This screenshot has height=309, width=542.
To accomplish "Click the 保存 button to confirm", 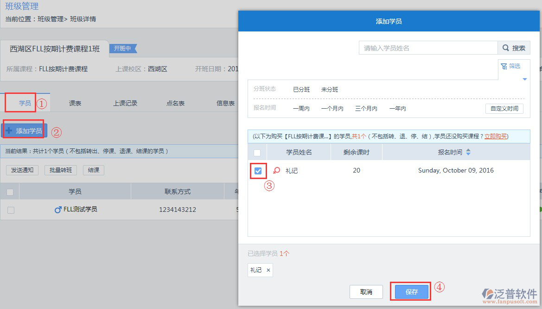I will coord(410,292).
